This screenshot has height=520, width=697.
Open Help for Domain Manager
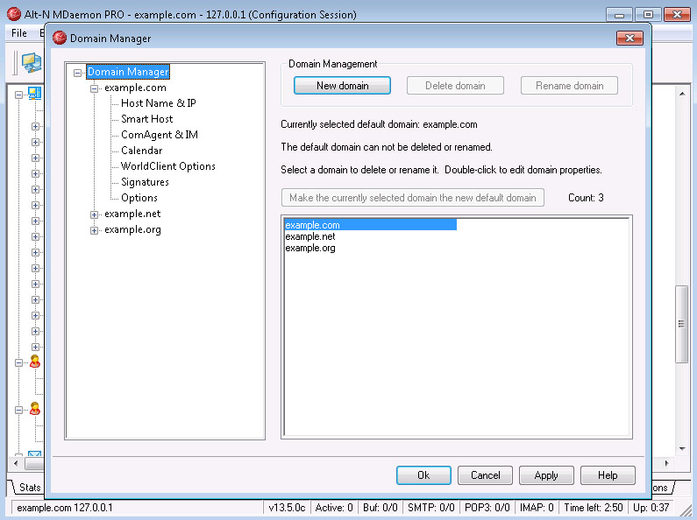pyautogui.click(x=608, y=475)
